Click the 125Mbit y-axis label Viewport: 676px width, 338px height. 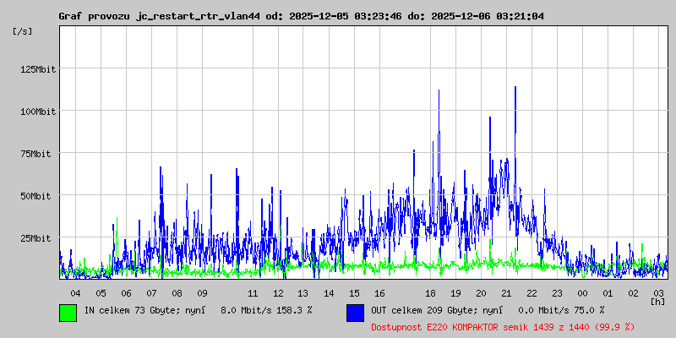38,69
